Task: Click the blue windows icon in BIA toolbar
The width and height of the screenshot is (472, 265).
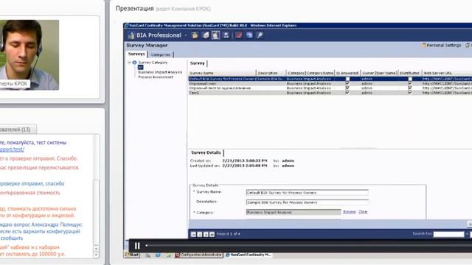Action: point(249,35)
